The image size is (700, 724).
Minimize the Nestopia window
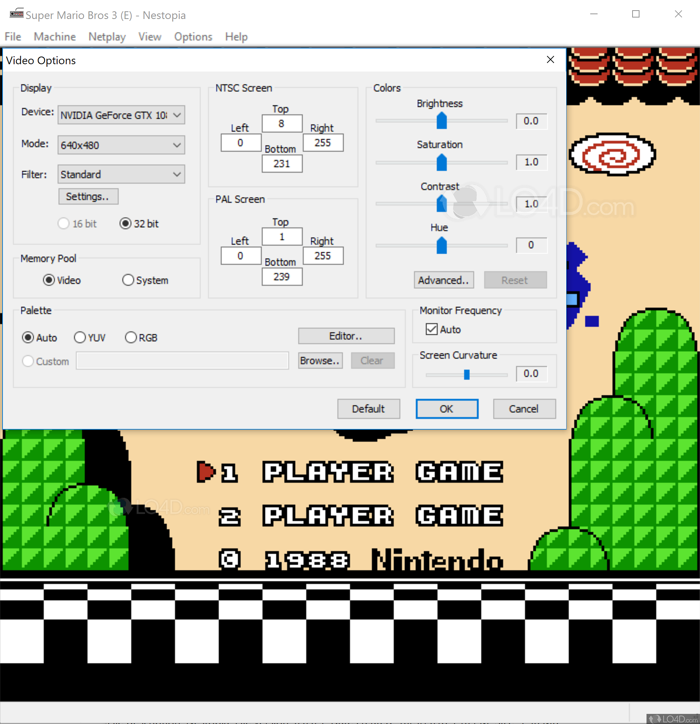pyautogui.click(x=594, y=14)
